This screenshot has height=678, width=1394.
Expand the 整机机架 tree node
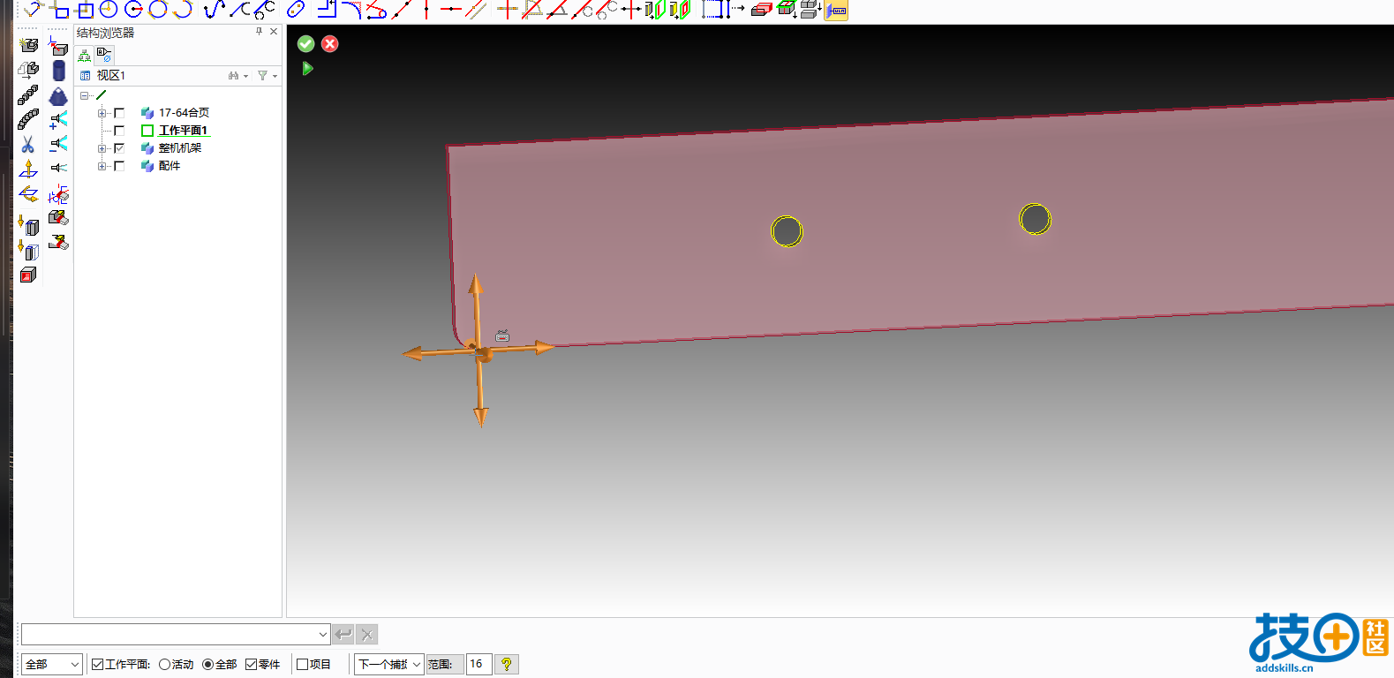102,148
